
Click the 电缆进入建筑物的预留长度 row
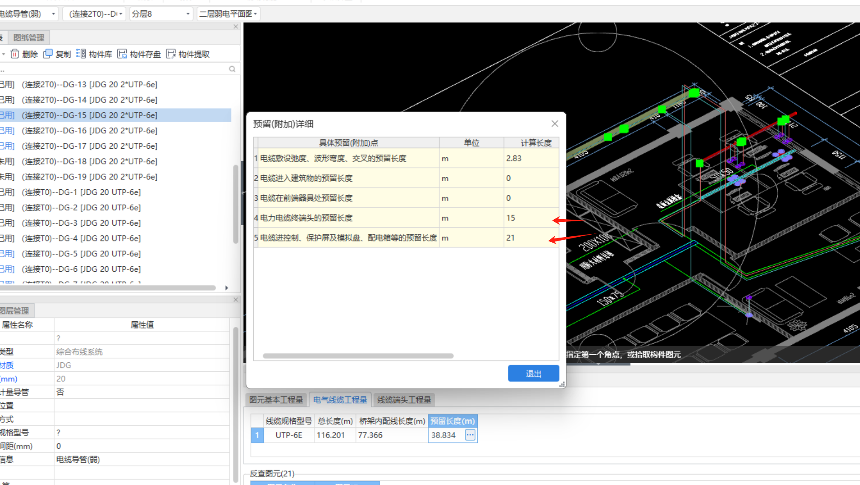tap(406, 178)
